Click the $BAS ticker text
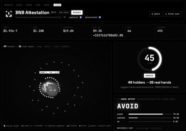Screen dimensions: 186x131 point(54,12)
